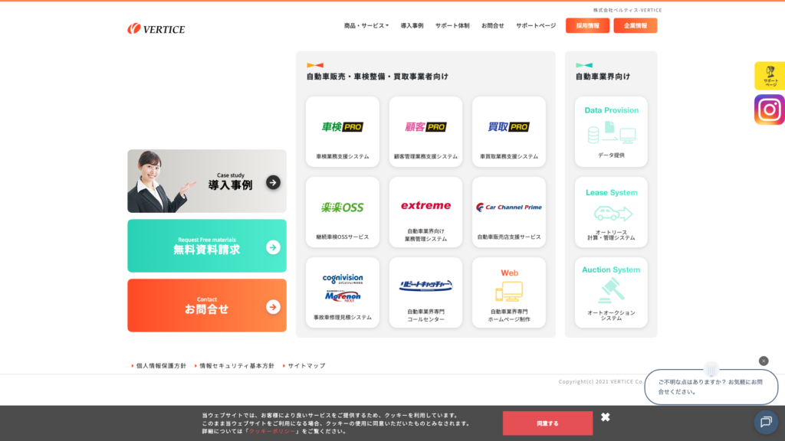The image size is (785, 441).
Task: Open the Car Channel Prime tile
Action: pos(509,212)
